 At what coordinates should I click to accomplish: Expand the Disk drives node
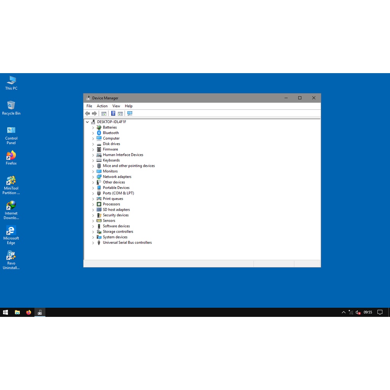click(93, 144)
